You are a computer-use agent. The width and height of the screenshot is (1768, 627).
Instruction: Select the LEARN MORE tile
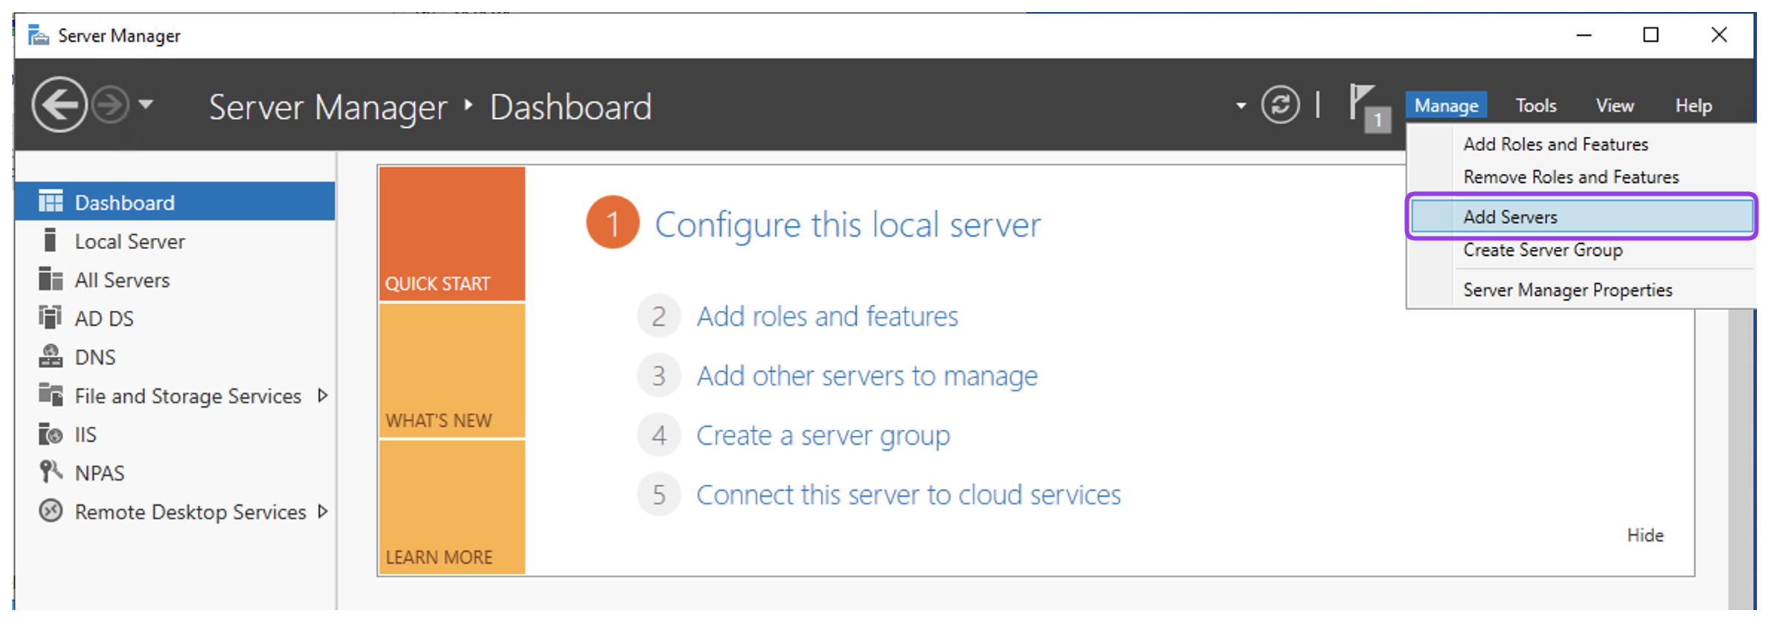point(451,507)
